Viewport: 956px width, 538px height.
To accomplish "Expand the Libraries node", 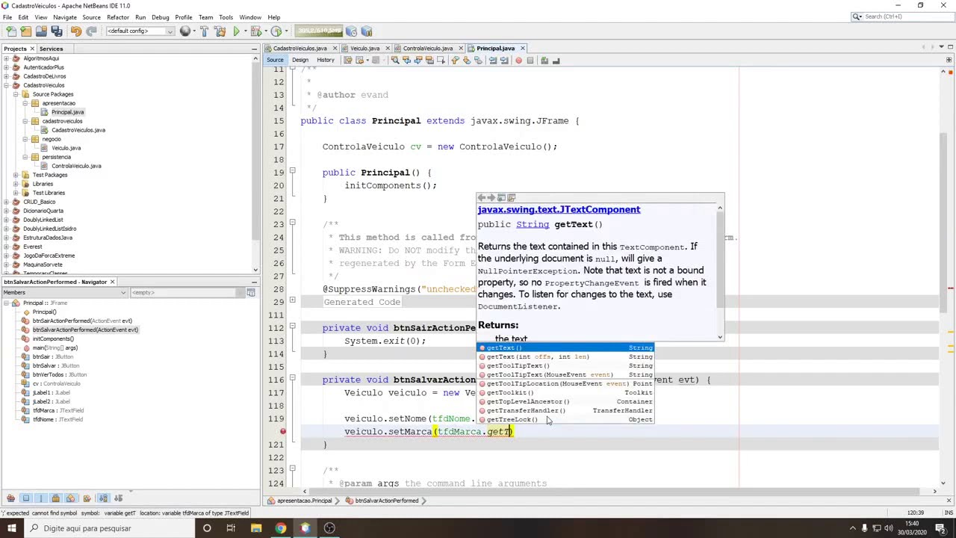I will tap(16, 184).
